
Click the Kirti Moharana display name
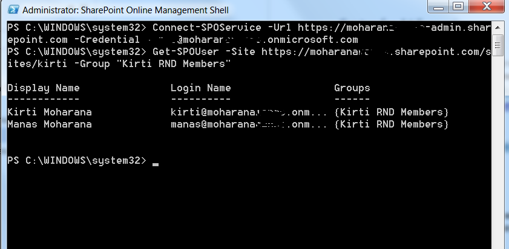click(50, 112)
